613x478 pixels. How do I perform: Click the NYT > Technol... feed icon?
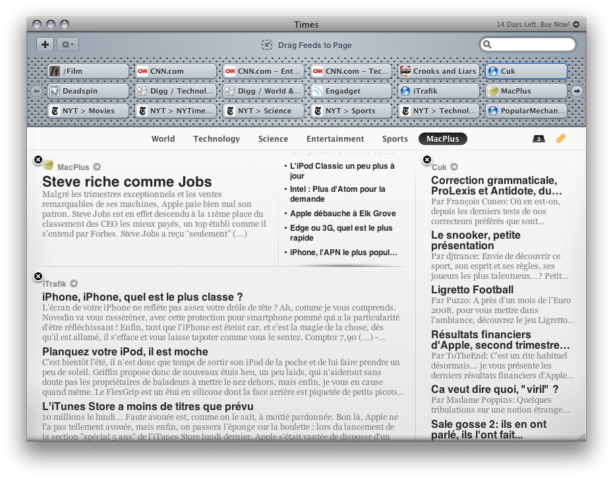[x=405, y=111]
